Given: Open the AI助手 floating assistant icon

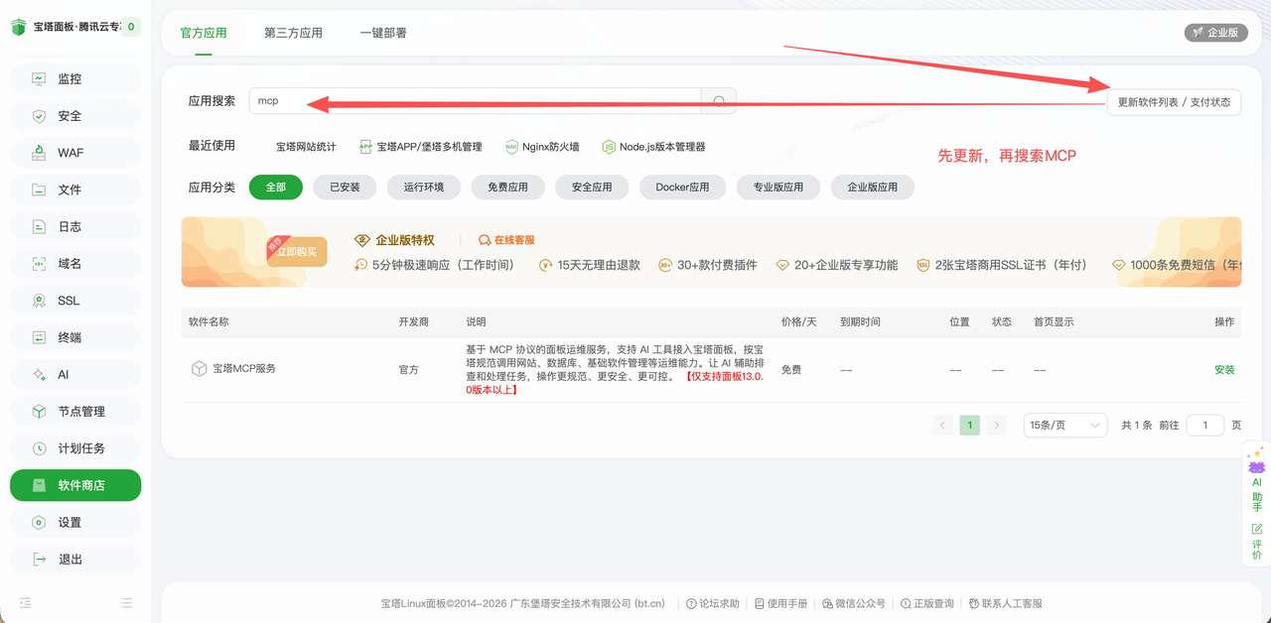Looking at the screenshot, I should 1257,462.
